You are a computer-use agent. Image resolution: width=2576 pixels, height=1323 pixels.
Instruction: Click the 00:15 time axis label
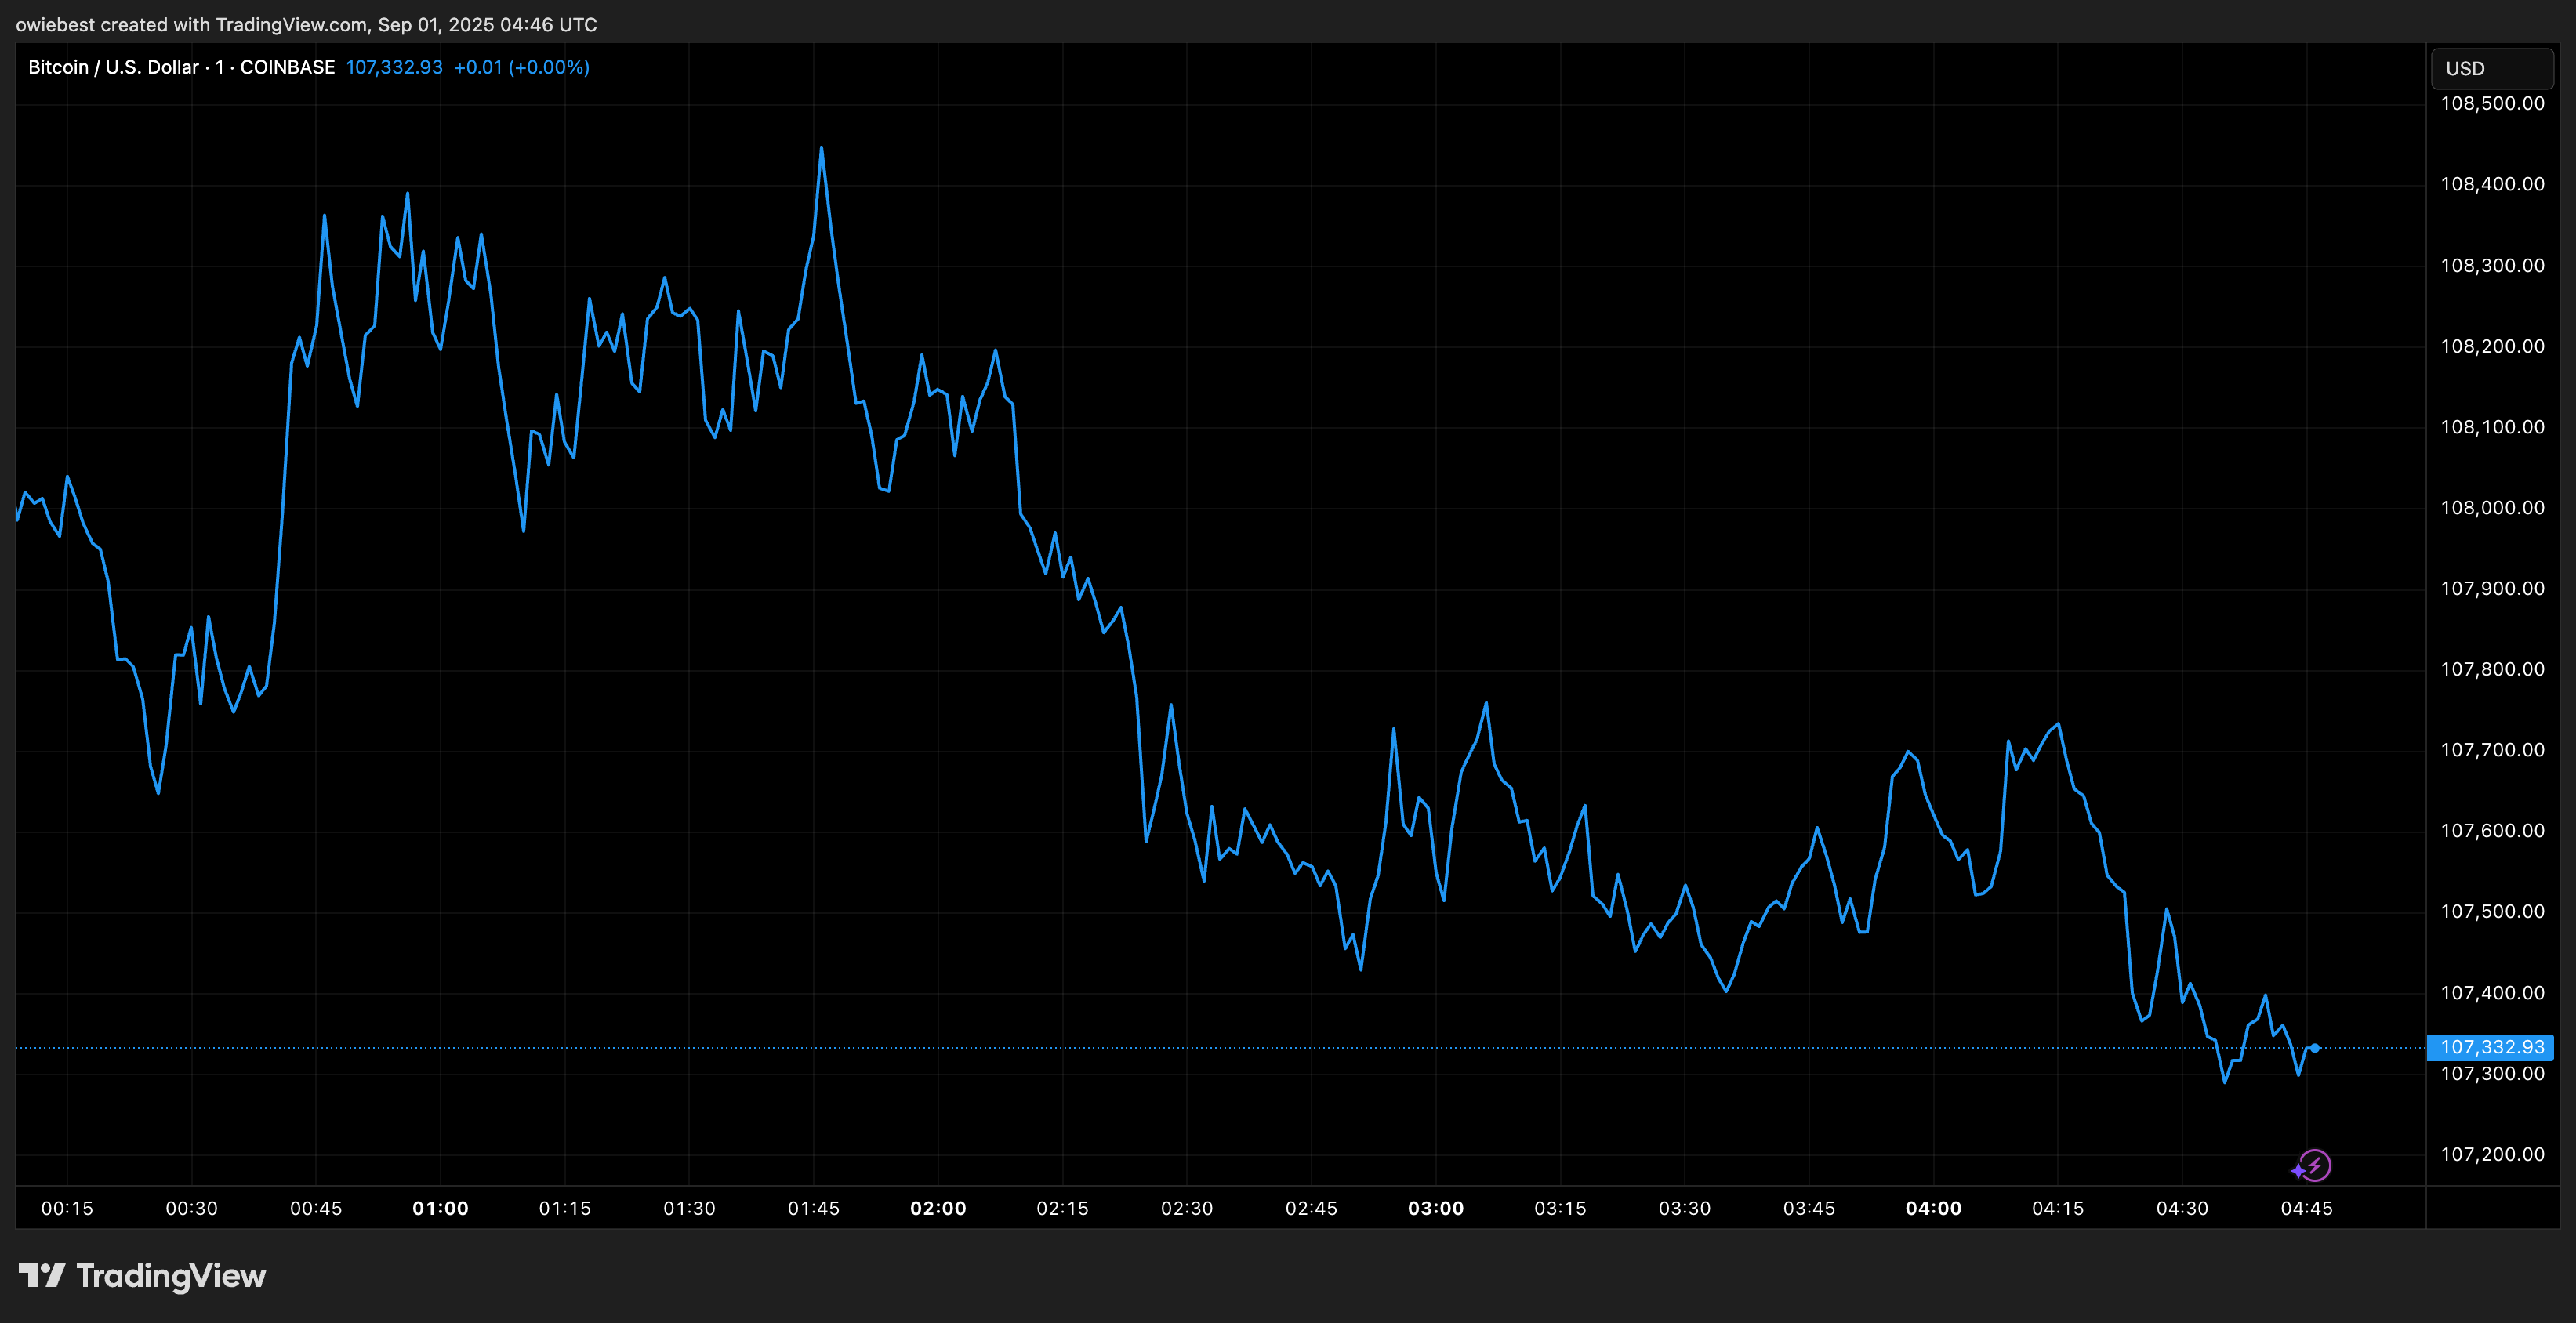point(67,1208)
